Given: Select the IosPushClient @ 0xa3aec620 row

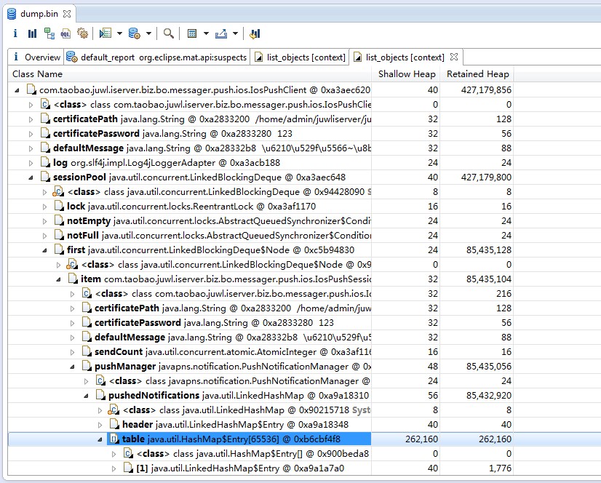Looking at the screenshot, I should (x=260, y=90).
